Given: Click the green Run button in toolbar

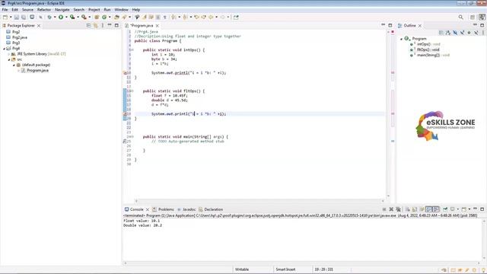Looking at the screenshot, I should click(x=61, y=17).
